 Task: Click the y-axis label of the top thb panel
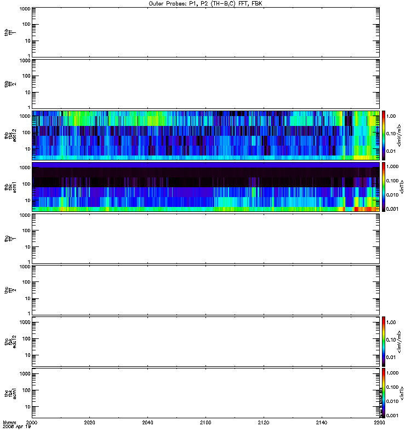[10, 32]
